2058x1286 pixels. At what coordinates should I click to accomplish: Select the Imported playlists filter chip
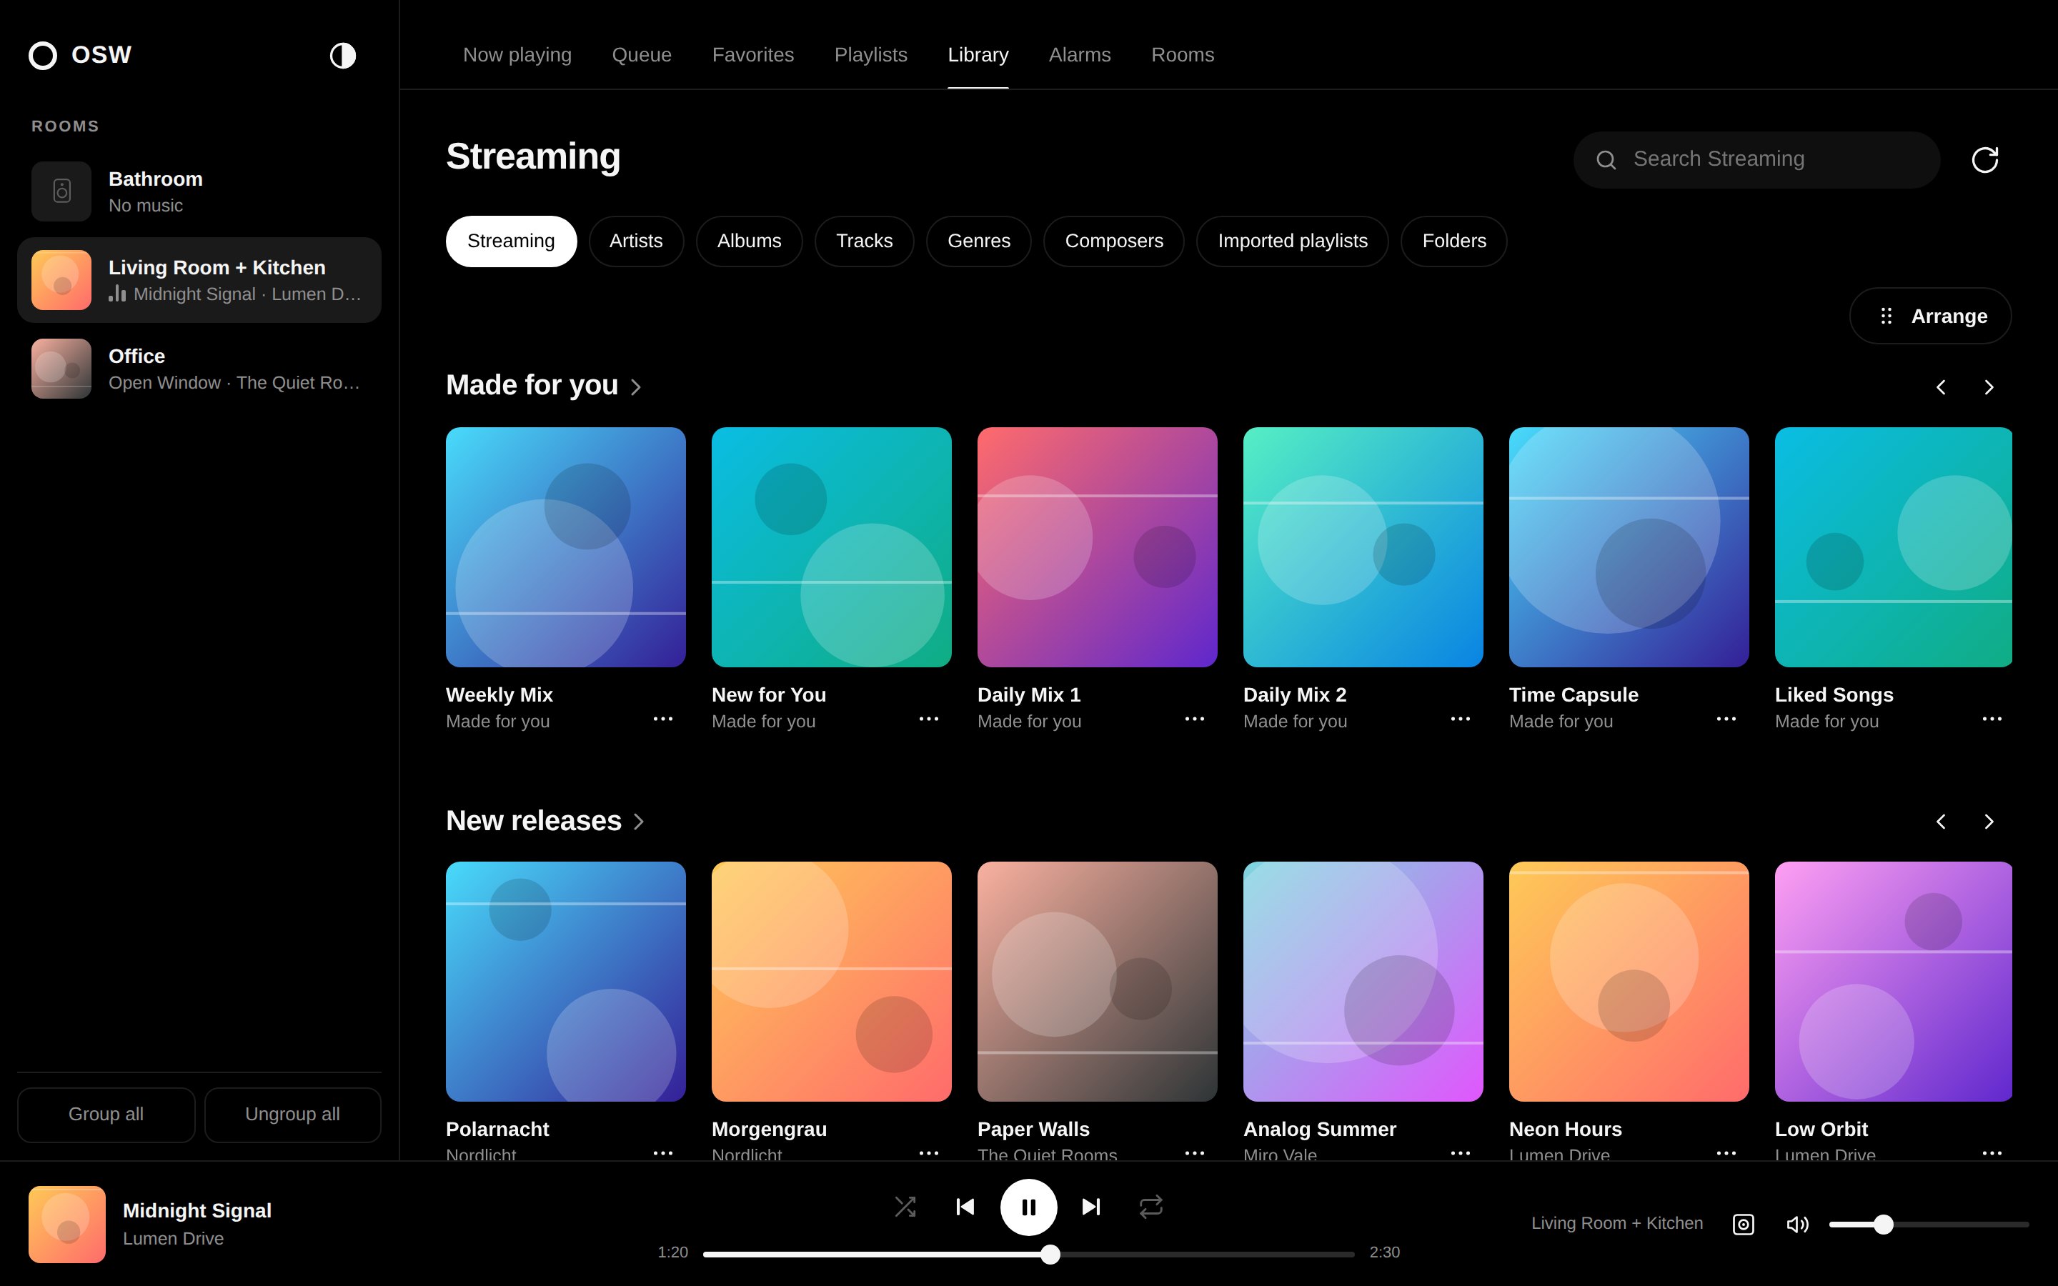(x=1293, y=241)
